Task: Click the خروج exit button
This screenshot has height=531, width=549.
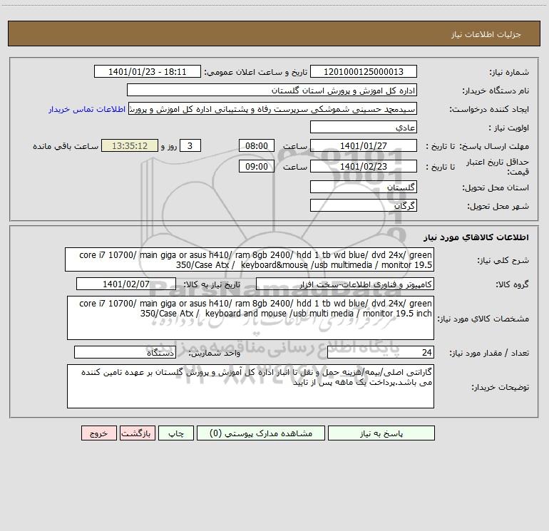Action: tap(98, 433)
